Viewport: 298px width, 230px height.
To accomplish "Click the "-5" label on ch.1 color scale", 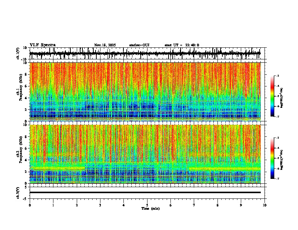I will click(277, 96).
